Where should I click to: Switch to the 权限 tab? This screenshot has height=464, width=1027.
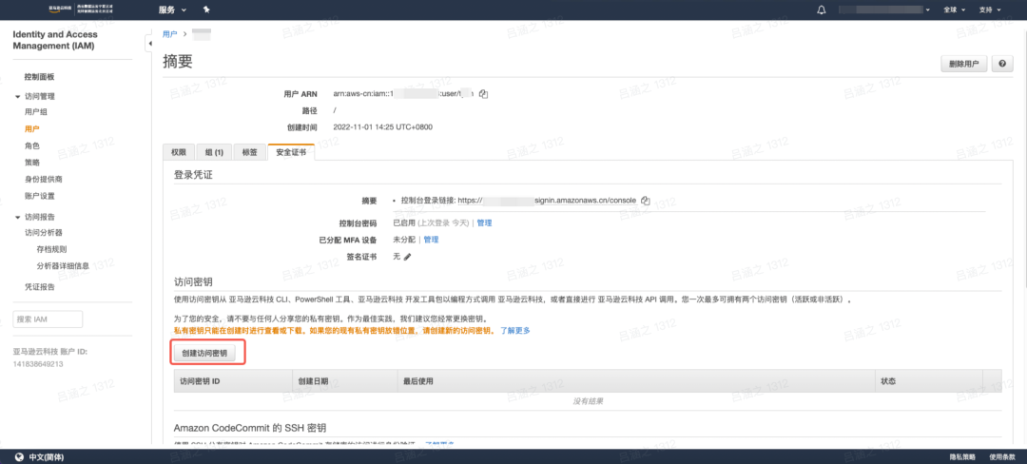click(x=178, y=152)
